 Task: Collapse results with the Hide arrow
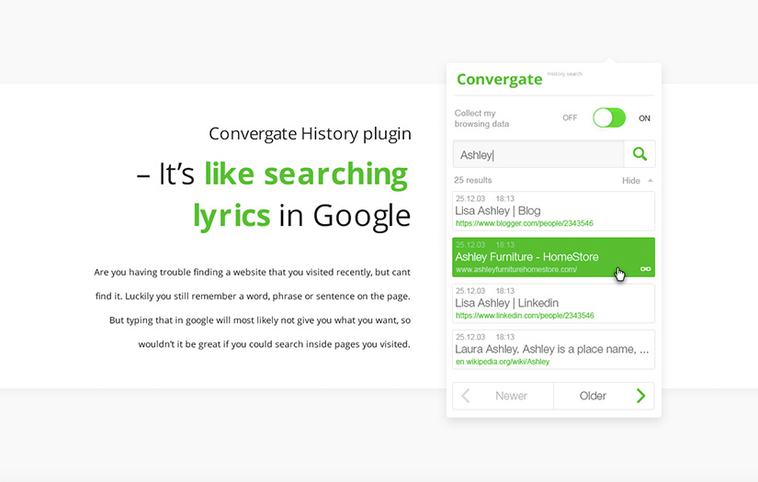point(651,180)
